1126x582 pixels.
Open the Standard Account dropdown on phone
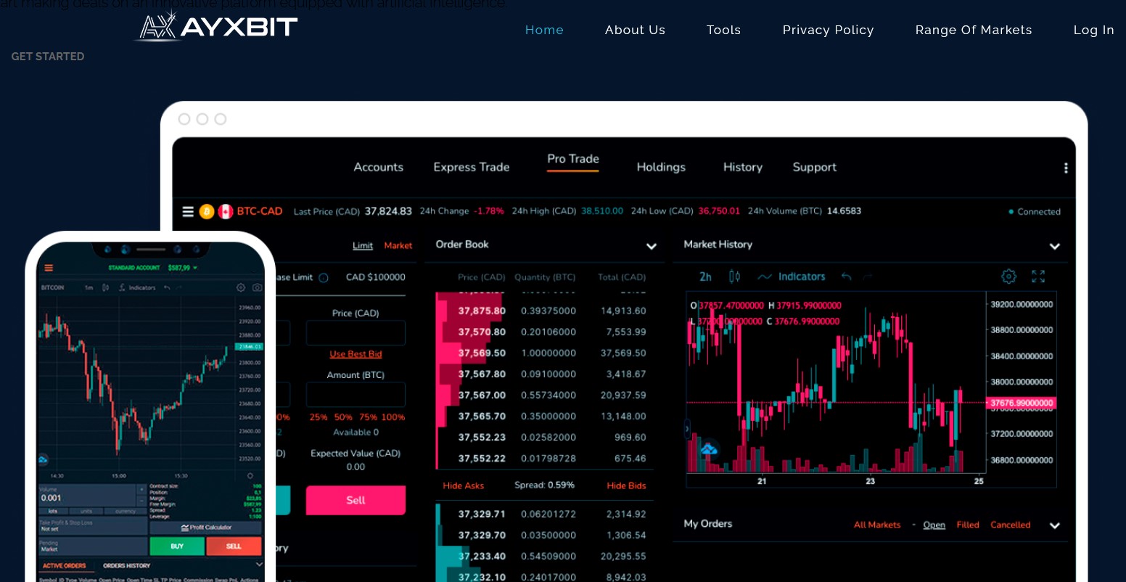(x=153, y=268)
